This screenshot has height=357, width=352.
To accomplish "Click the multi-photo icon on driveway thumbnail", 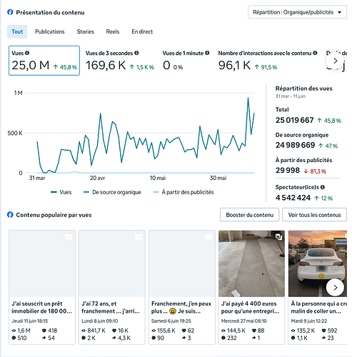I will tap(278, 236).
